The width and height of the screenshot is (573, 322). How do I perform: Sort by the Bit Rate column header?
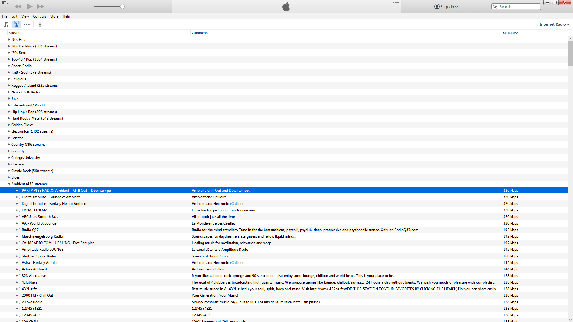[x=510, y=33]
